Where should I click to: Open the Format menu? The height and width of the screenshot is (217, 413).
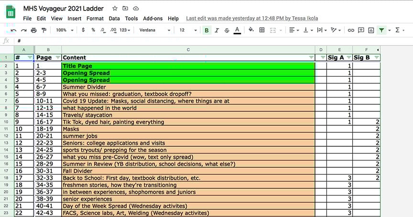[x=95, y=19]
